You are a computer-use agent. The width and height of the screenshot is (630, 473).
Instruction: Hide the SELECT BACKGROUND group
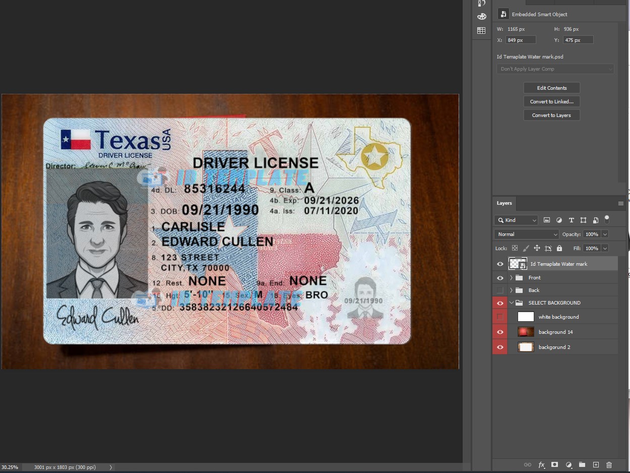click(x=500, y=303)
